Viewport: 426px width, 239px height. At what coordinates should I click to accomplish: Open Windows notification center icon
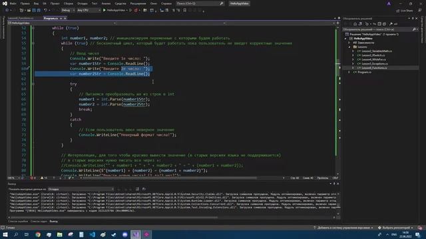click(x=418, y=234)
